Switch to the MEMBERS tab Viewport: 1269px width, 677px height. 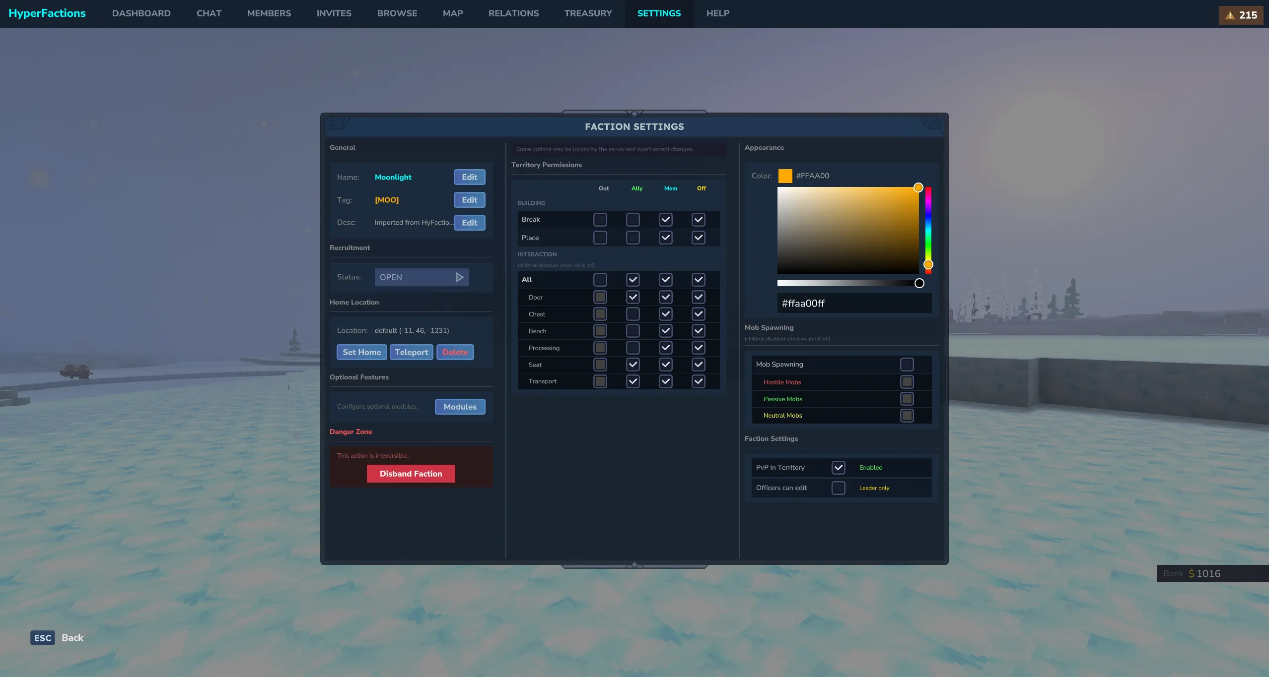coord(269,13)
